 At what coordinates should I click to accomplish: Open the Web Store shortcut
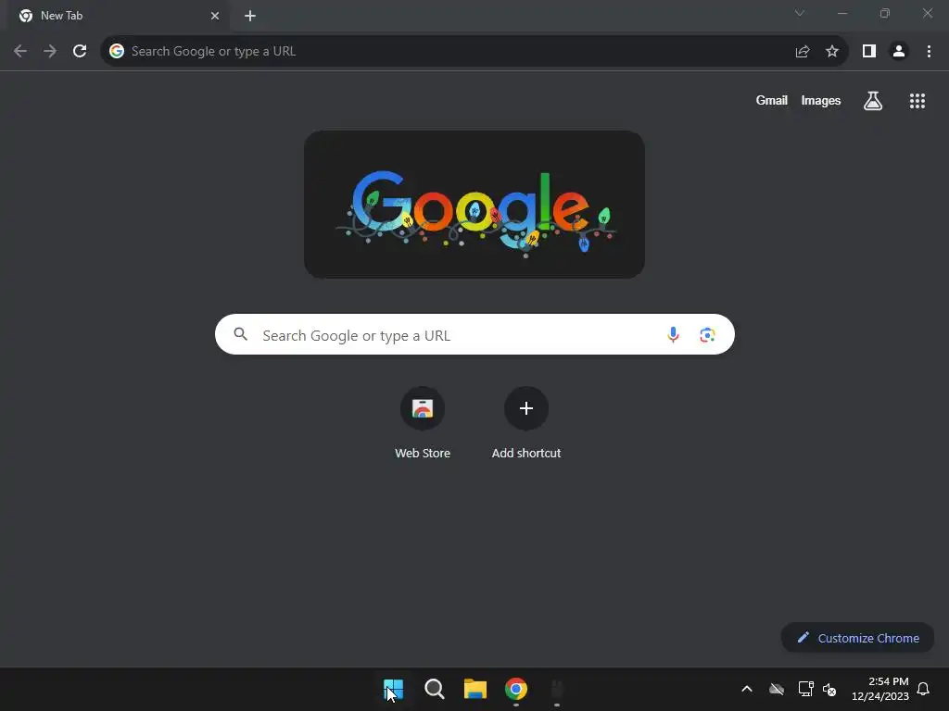[423, 423]
